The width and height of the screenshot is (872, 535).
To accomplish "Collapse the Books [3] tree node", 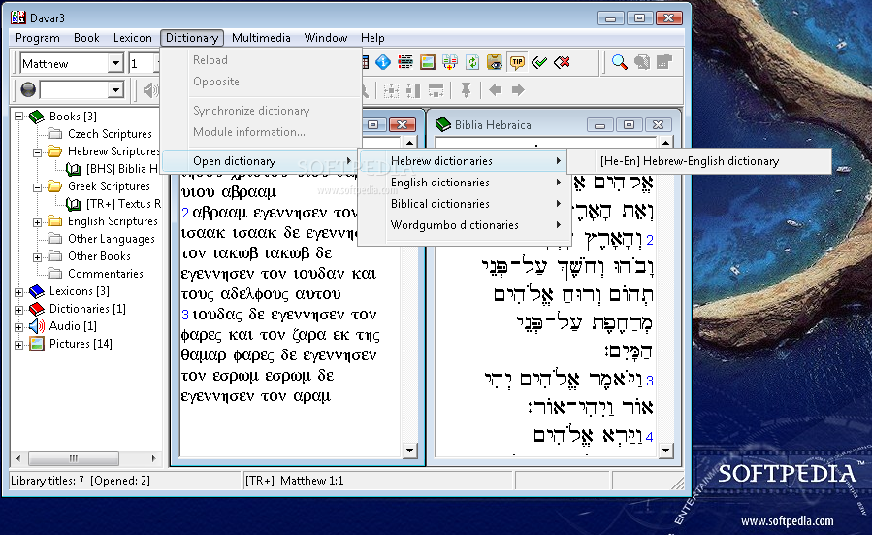I will [18, 117].
